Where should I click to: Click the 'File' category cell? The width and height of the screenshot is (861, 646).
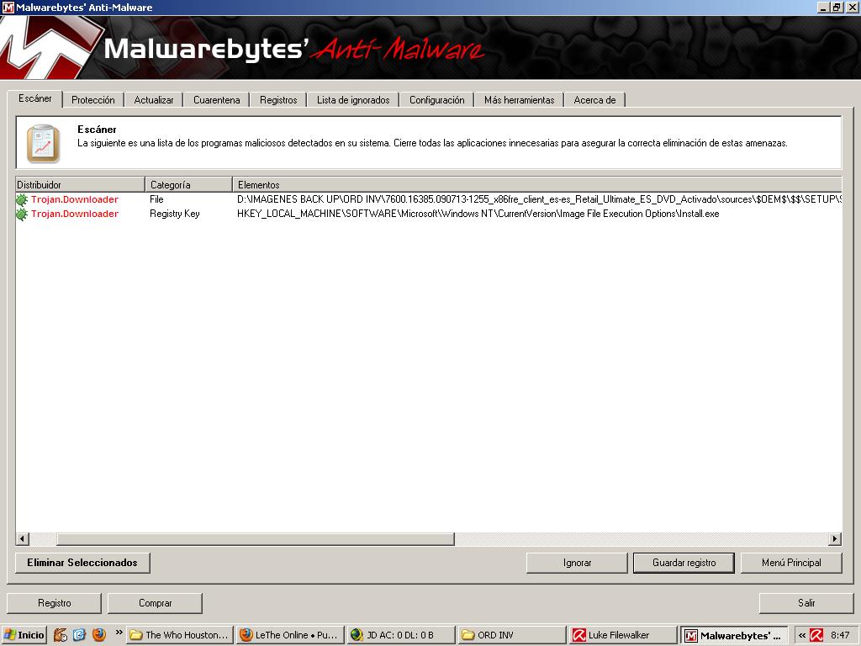156,199
